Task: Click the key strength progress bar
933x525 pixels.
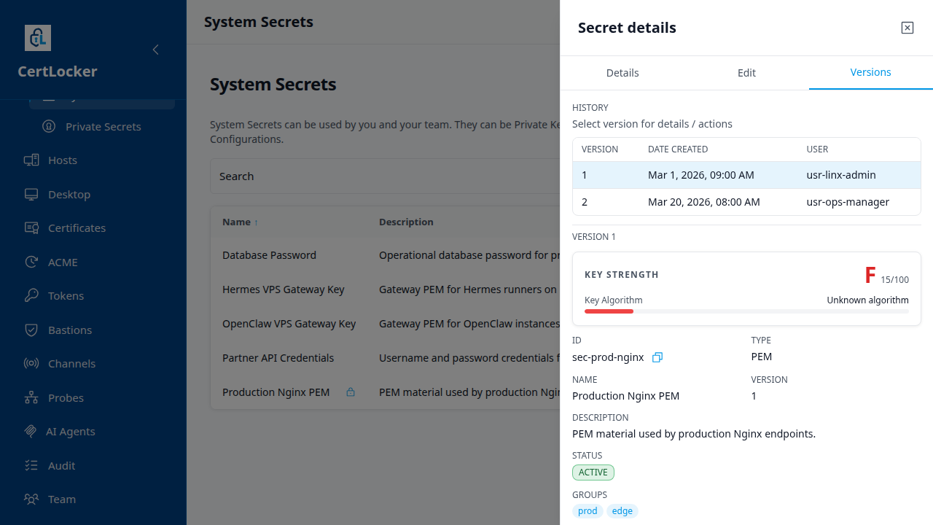Action: 746,311
